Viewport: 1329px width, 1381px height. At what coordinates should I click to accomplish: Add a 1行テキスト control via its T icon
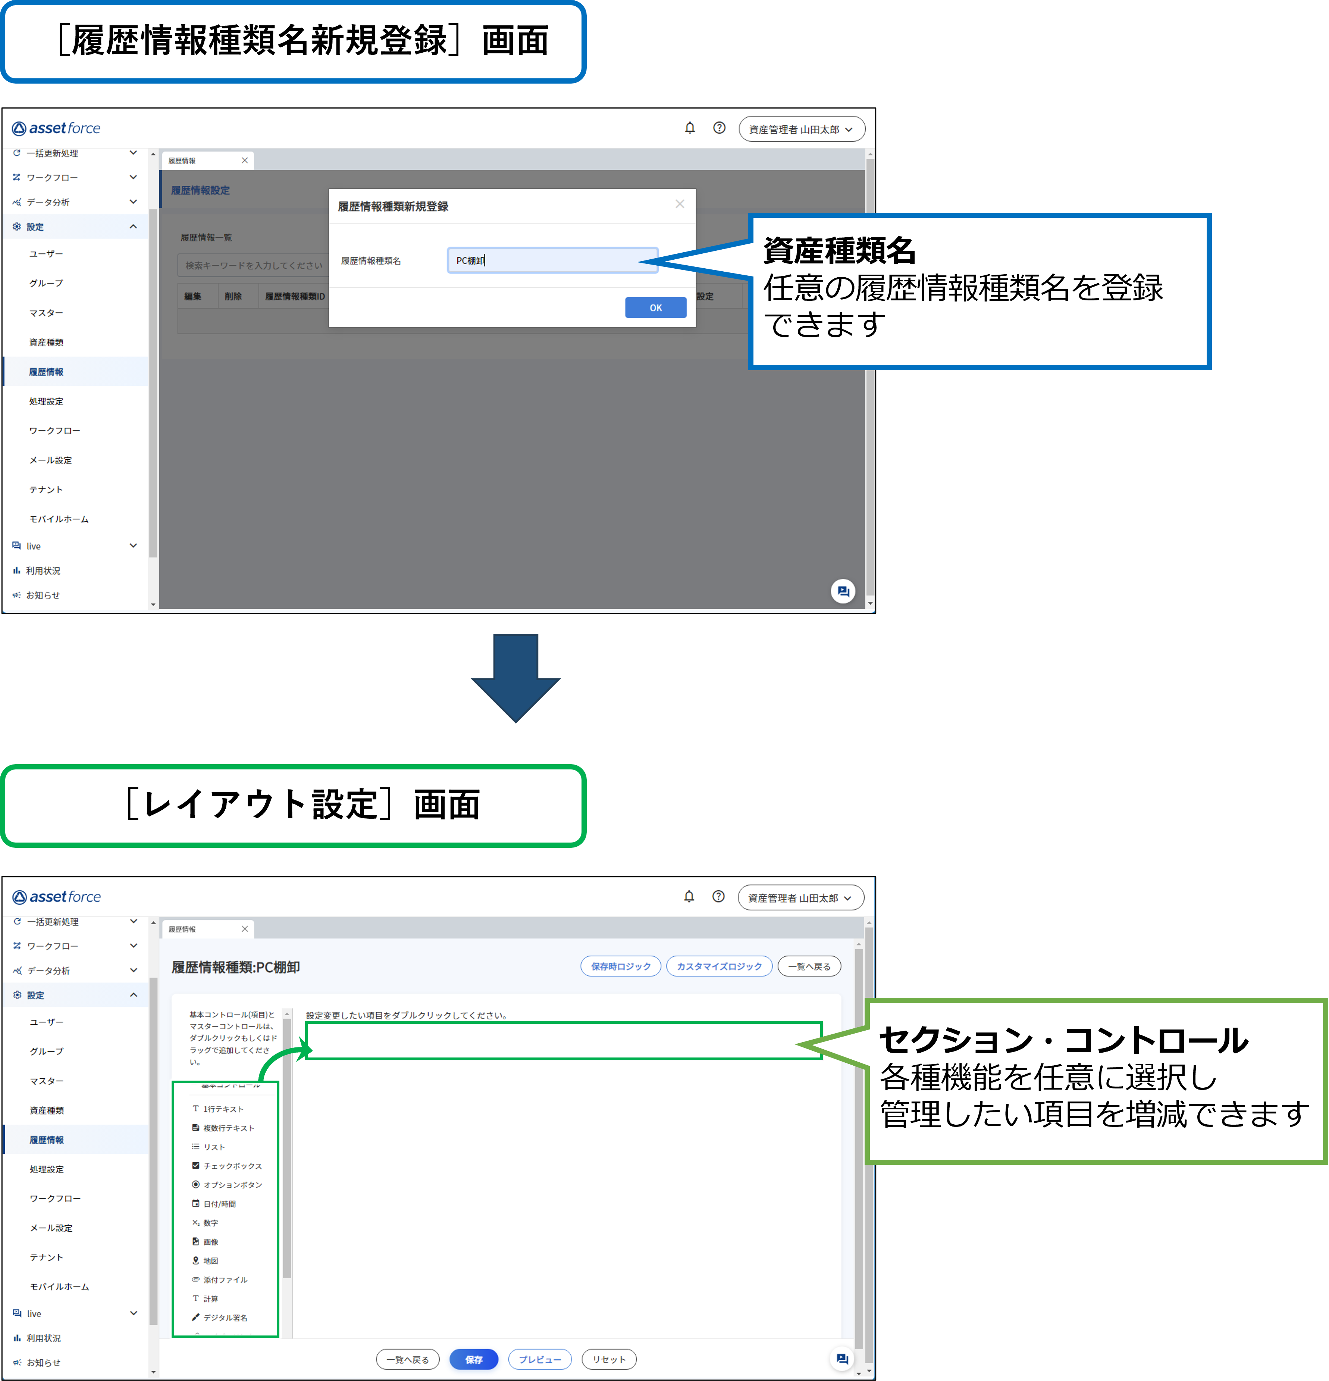[x=195, y=1108]
